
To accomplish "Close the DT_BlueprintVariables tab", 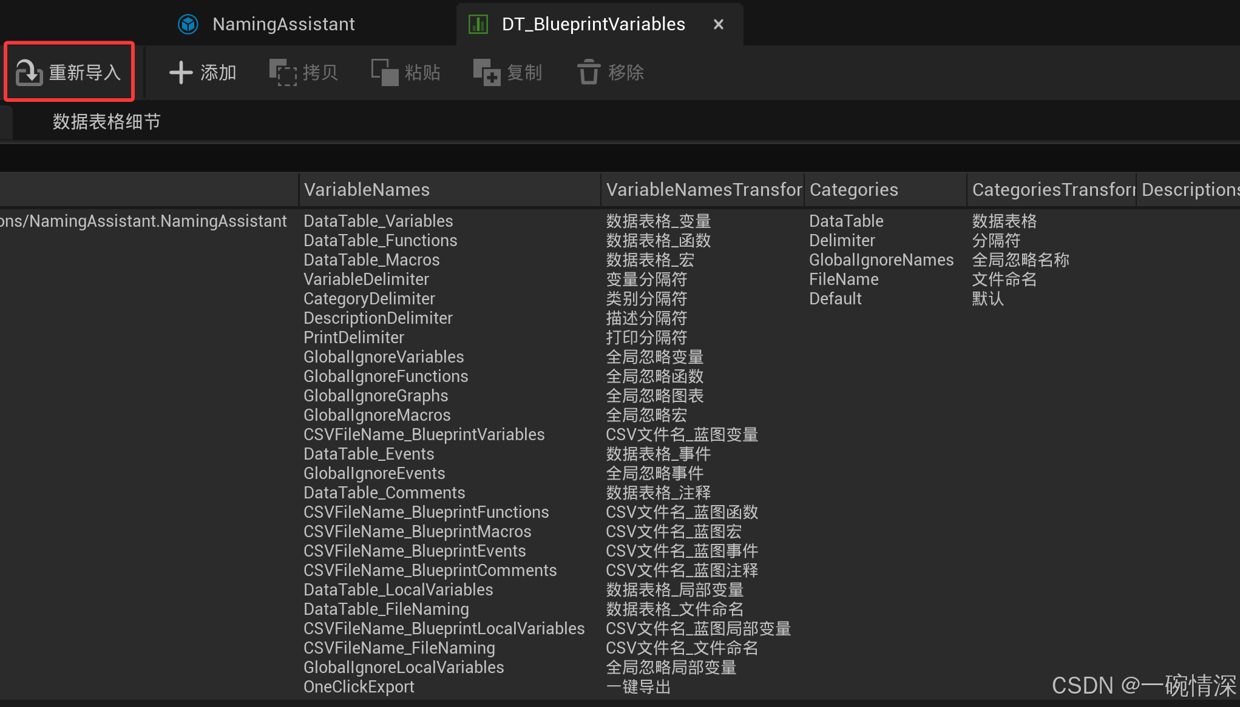I will tap(719, 24).
